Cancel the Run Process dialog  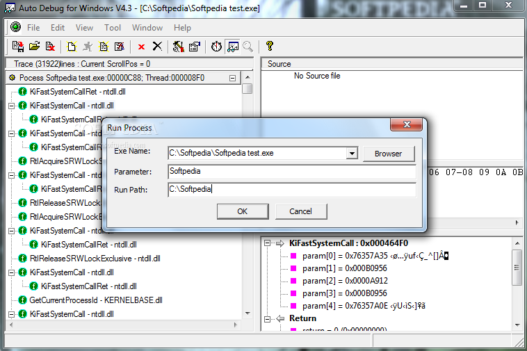[301, 211]
